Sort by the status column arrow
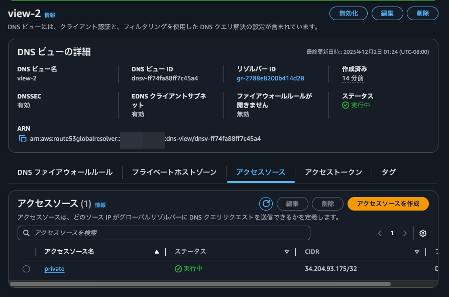Image resolution: width=449 pixels, height=297 pixels. [x=287, y=252]
